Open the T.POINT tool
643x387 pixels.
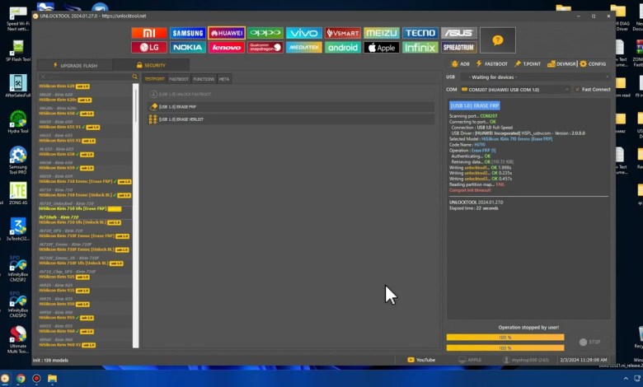tap(528, 64)
